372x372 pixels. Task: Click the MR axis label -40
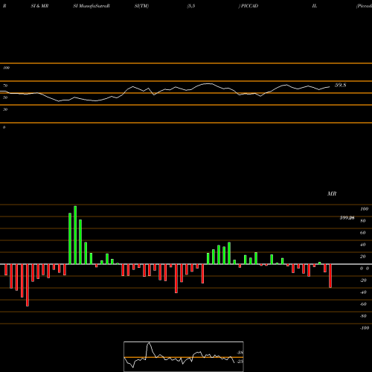363,292
